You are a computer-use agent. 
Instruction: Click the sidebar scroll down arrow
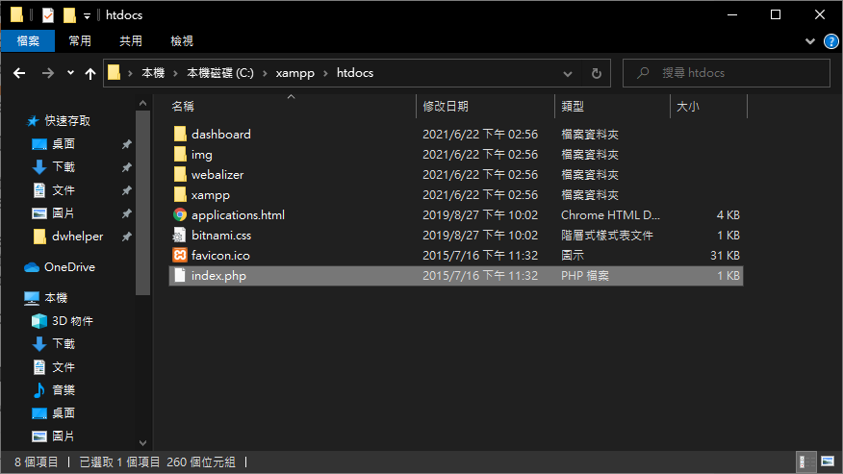[143, 443]
